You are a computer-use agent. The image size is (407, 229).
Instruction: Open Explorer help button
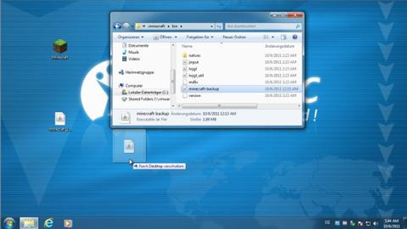click(295, 37)
